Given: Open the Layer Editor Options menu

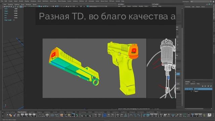Looking at the screenshot, I should [192, 84].
